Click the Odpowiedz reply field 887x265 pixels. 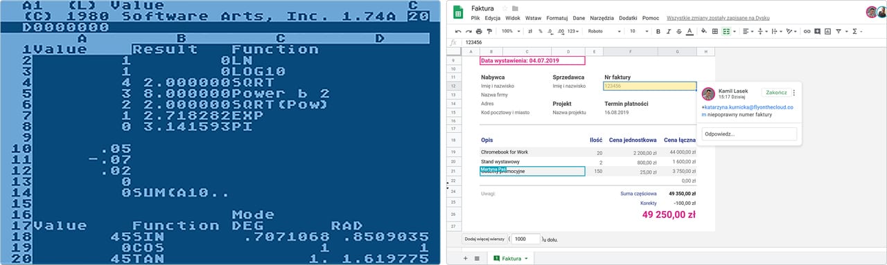(x=749, y=134)
